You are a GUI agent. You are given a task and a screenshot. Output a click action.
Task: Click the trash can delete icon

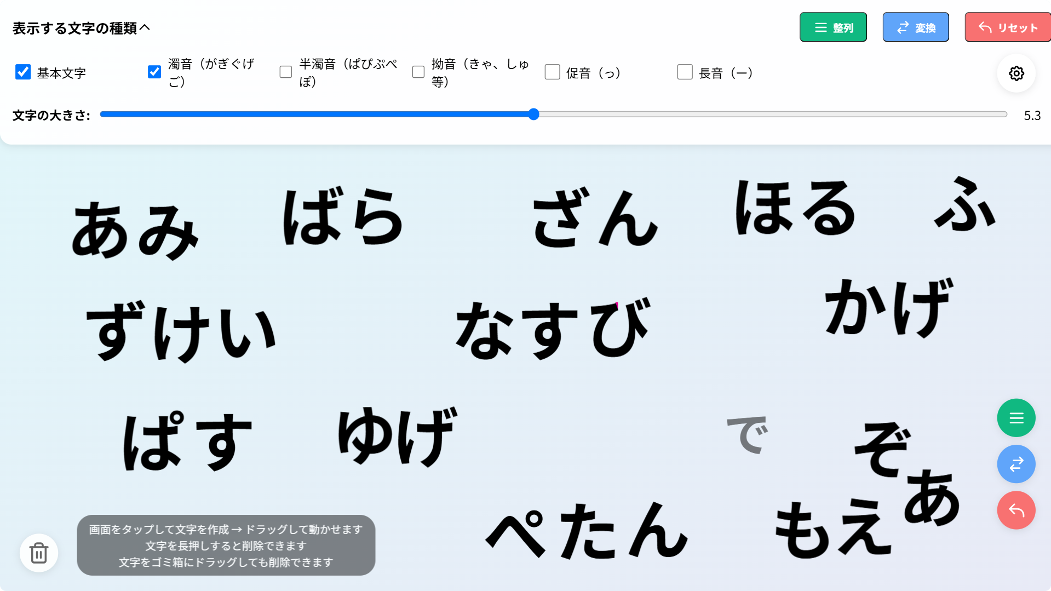pyautogui.click(x=39, y=553)
